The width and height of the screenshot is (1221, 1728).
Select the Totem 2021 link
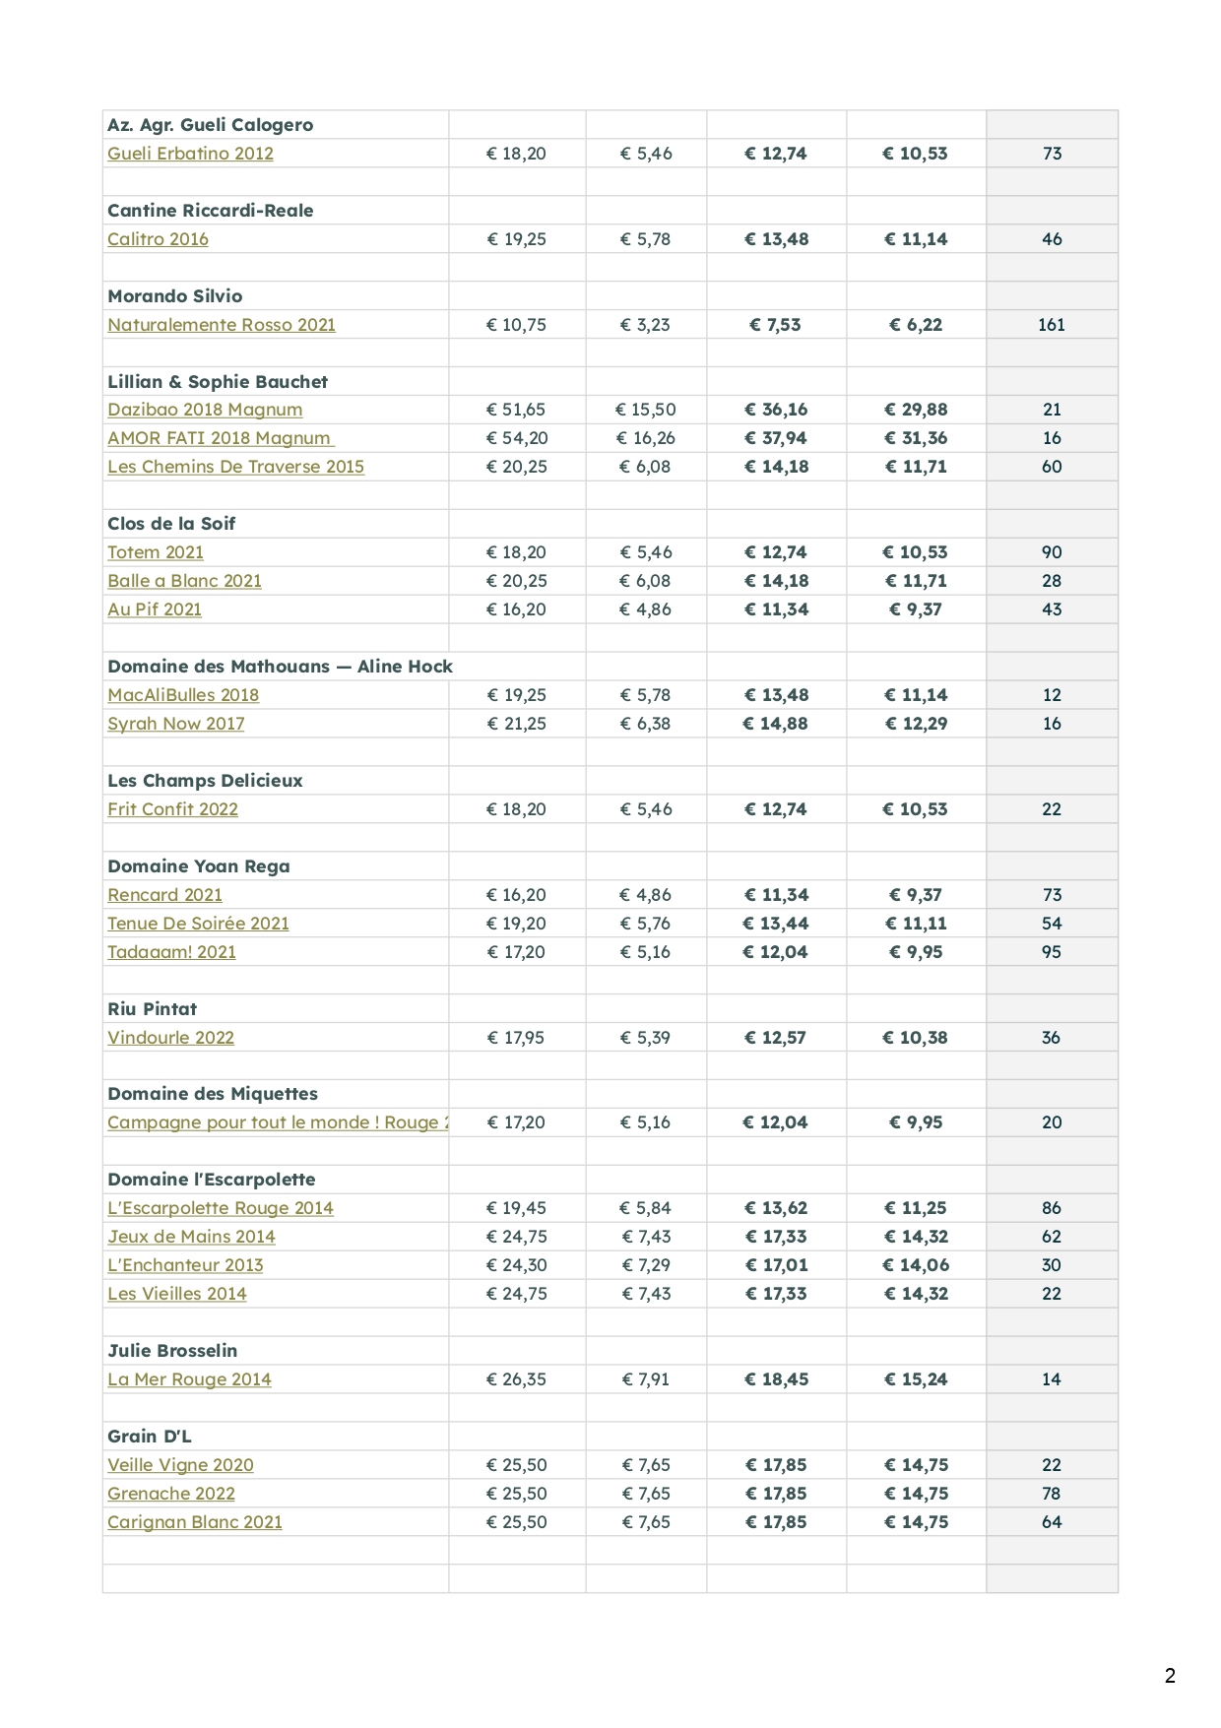tap(156, 552)
